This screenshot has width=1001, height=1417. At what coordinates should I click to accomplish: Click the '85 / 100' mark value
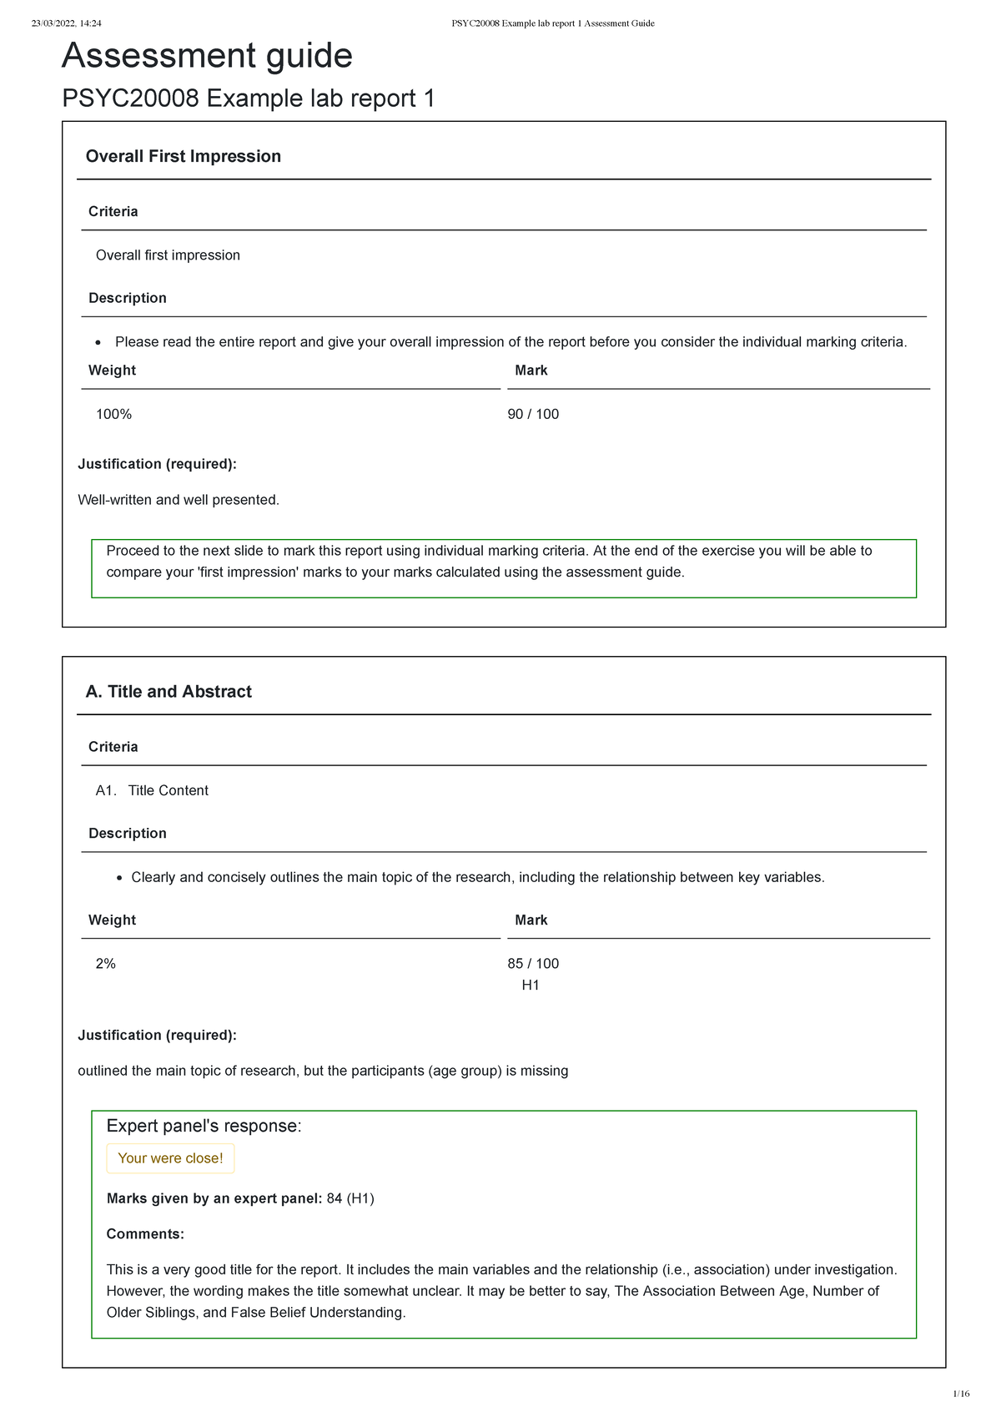[533, 963]
